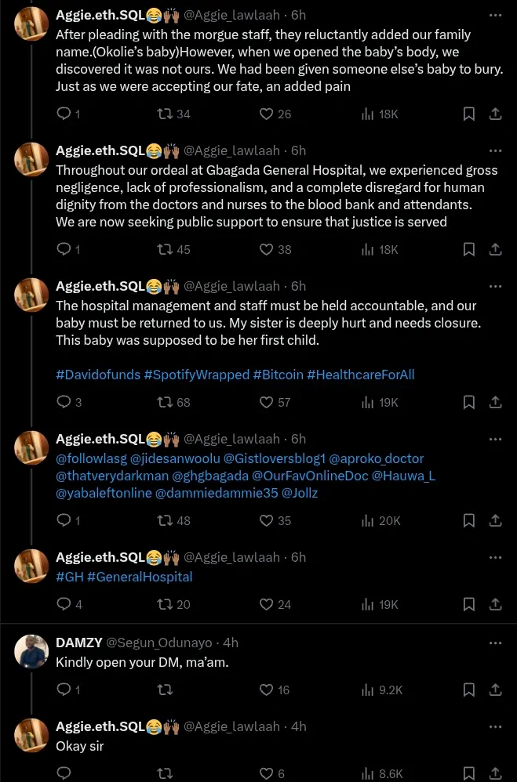Open more options on the 'Okay sir' tweet
The width and height of the screenshot is (517, 782).
[x=495, y=726]
